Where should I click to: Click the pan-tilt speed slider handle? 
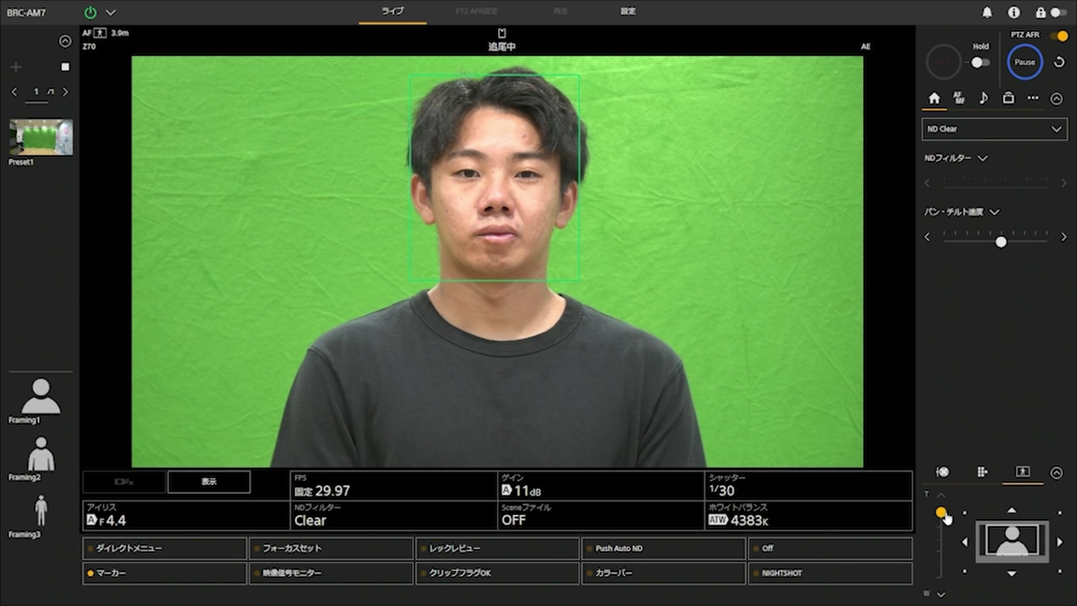tap(1001, 242)
